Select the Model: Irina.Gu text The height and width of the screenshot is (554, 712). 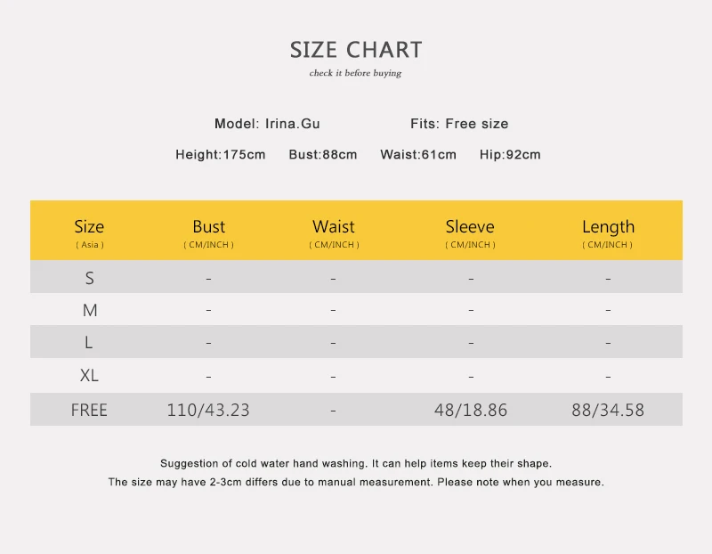tap(267, 124)
